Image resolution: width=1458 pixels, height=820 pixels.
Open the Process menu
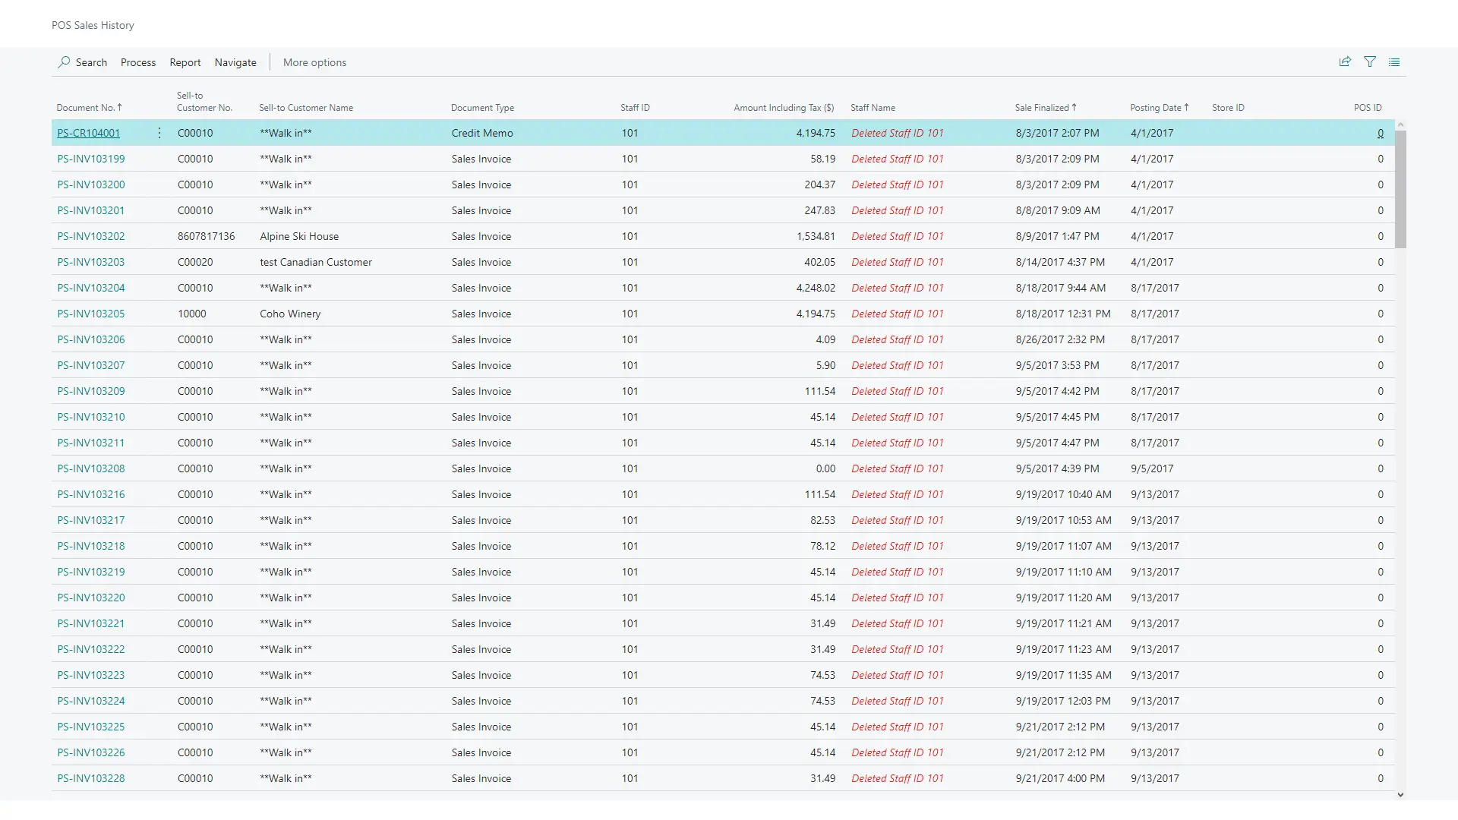coord(138,62)
